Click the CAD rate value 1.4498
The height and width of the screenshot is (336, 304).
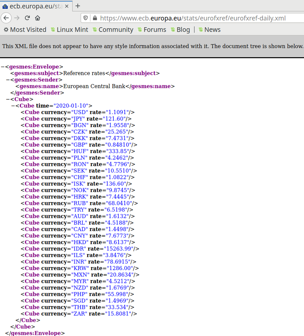(x=117, y=229)
